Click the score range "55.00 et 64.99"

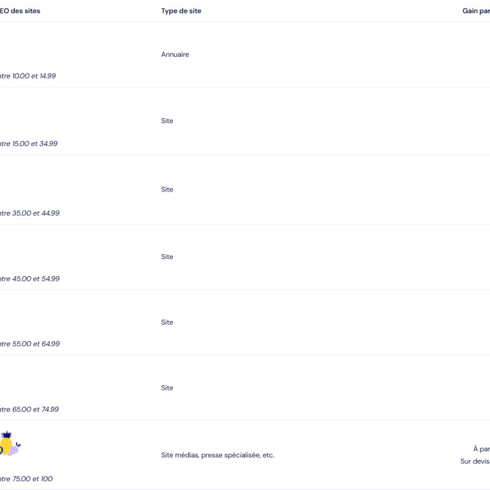(x=36, y=344)
